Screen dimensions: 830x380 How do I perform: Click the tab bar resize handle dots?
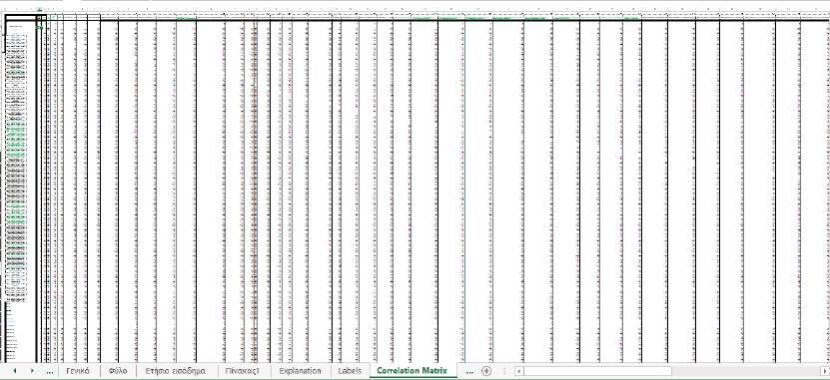pyautogui.click(x=504, y=371)
